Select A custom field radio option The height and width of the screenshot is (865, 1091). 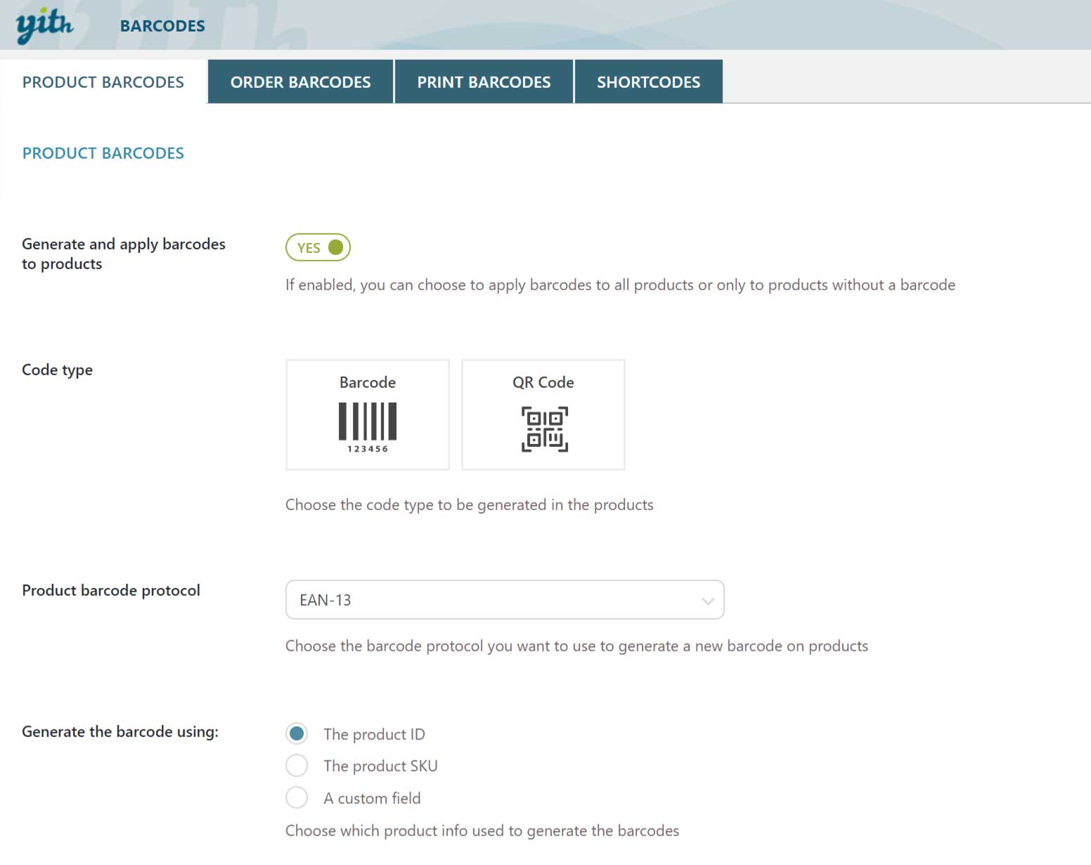(297, 798)
